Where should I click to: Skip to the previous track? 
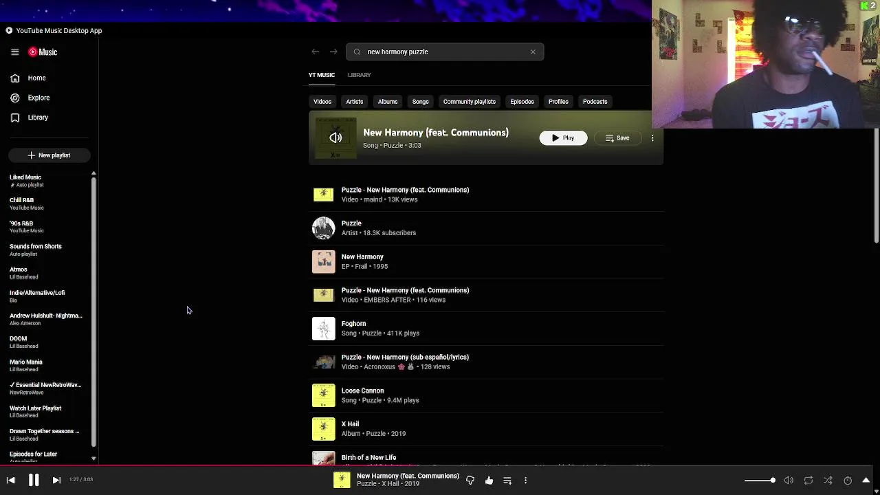(11, 481)
